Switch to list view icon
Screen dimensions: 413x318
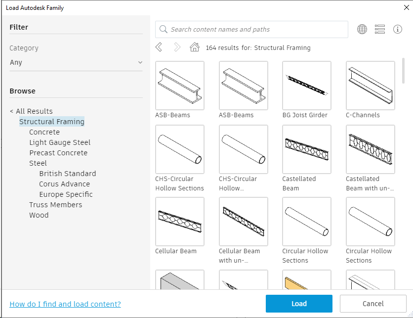379,29
